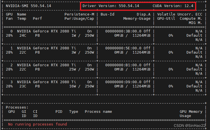Click the 3W power usage value
The width and height of the screenshot is (210, 130).
[75, 52]
